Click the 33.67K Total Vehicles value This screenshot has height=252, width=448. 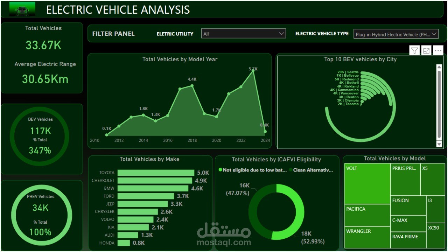43,45
